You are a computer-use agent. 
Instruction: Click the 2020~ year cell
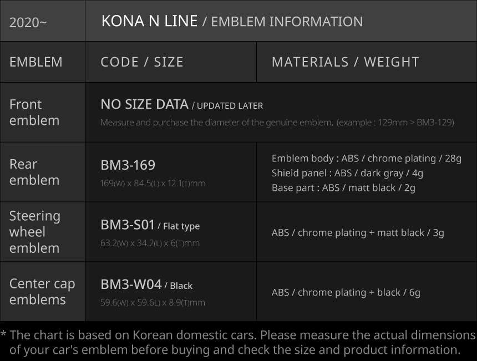pos(28,22)
